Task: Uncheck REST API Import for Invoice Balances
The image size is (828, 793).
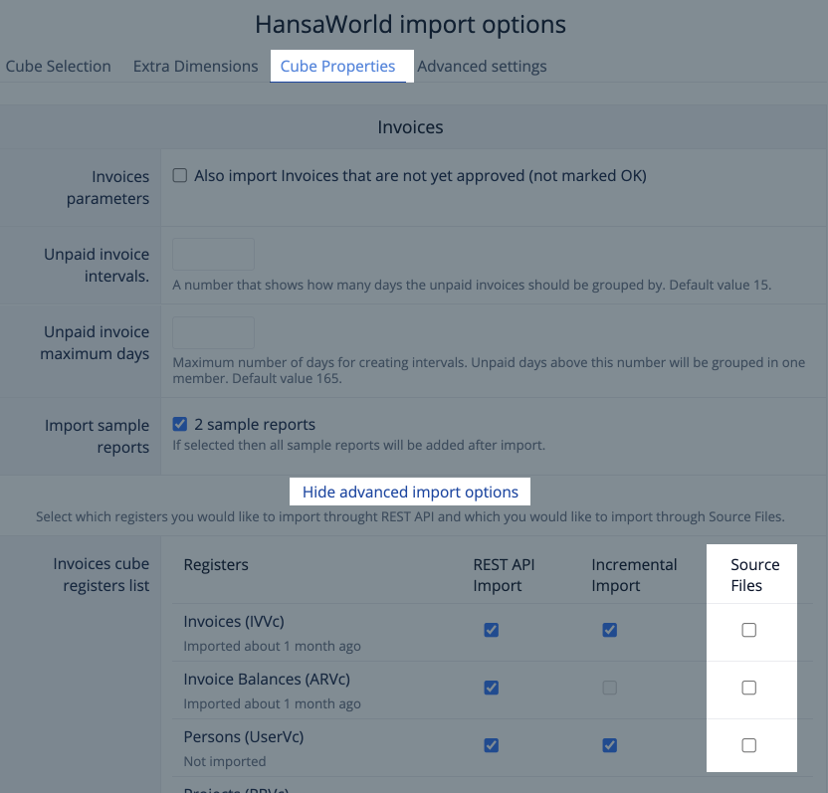Action: click(x=491, y=688)
